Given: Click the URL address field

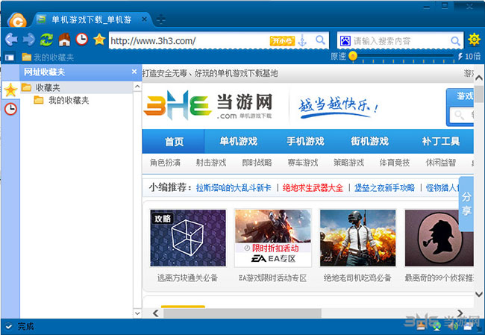Looking at the screenshot, I should click(190, 41).
